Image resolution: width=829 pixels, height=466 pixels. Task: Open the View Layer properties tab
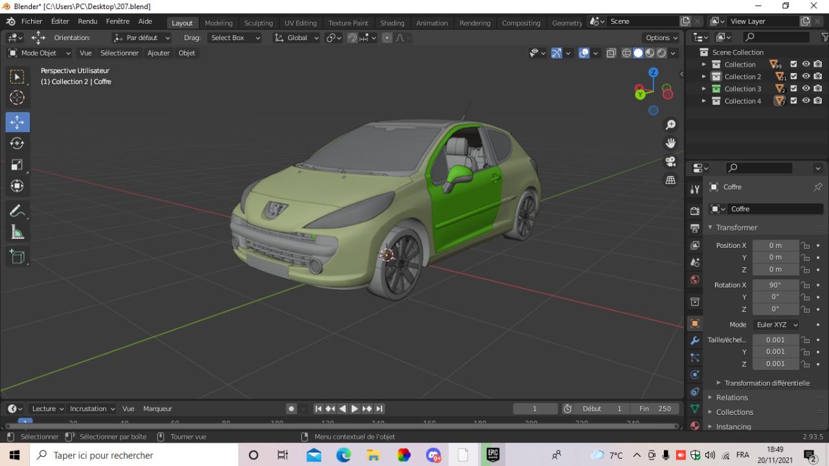[x=695, y=245]
